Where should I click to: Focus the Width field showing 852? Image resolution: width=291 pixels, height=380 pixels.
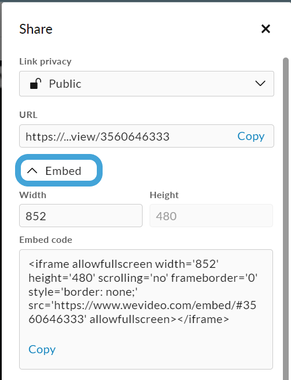tap(81, 216)
